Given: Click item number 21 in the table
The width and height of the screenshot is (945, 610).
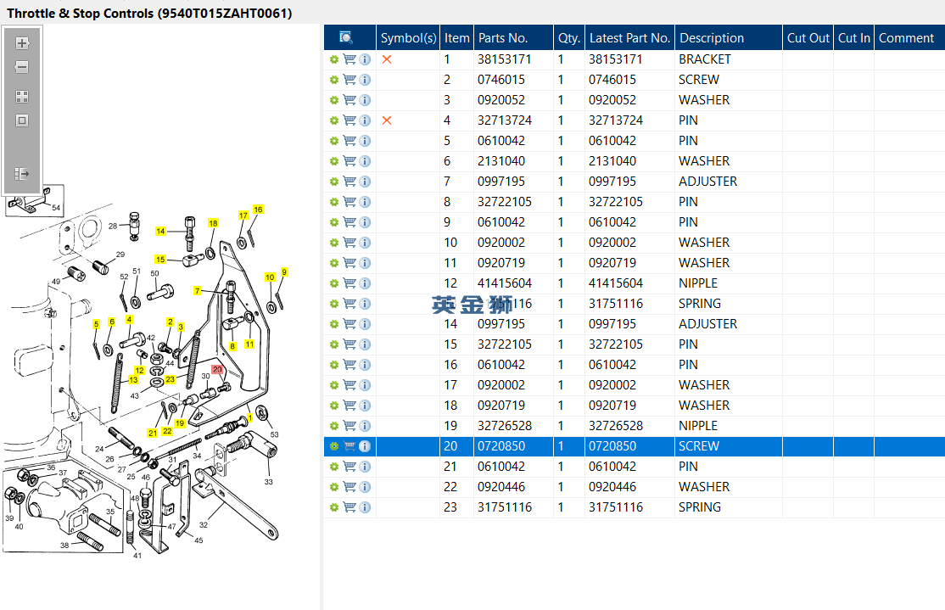Looking at the screenshot, I should click(450, 467).
